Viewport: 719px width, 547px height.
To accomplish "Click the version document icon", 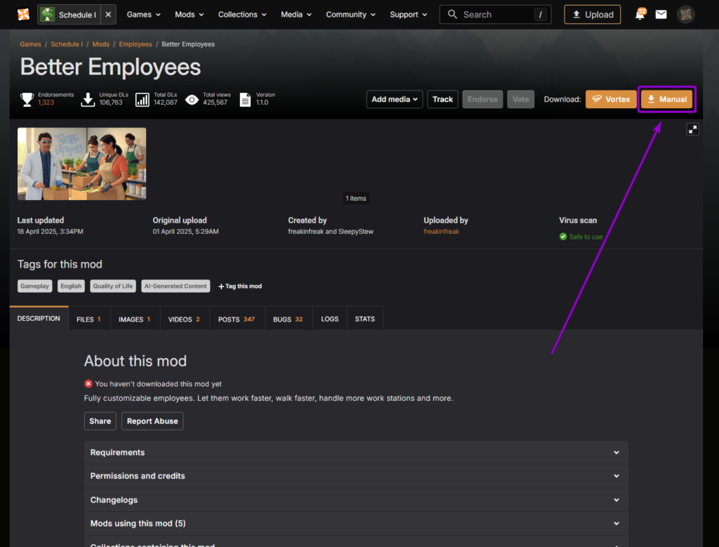I will click(x=245, y=99).
